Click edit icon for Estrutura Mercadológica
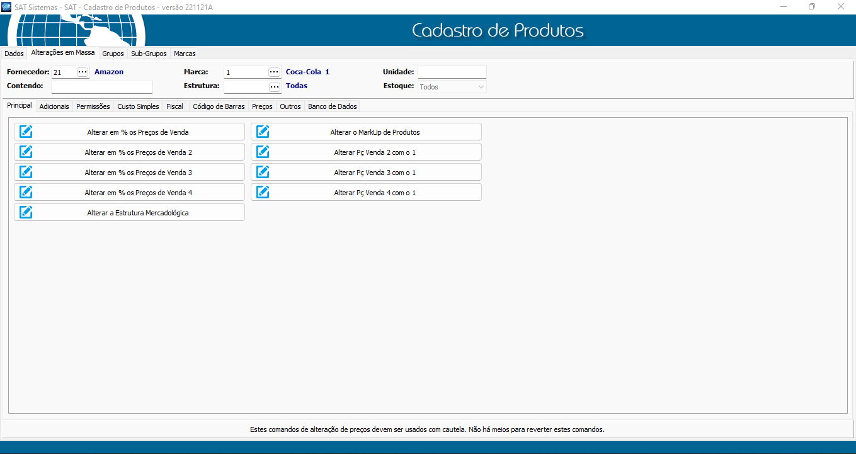The height and width of the screenshot is (454, 856). (26, 212)
